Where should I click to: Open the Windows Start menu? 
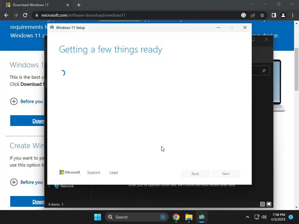(98, 217)
